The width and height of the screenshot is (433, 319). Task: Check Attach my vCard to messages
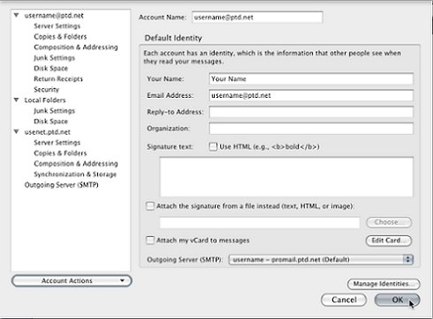(x=150, y=241)
